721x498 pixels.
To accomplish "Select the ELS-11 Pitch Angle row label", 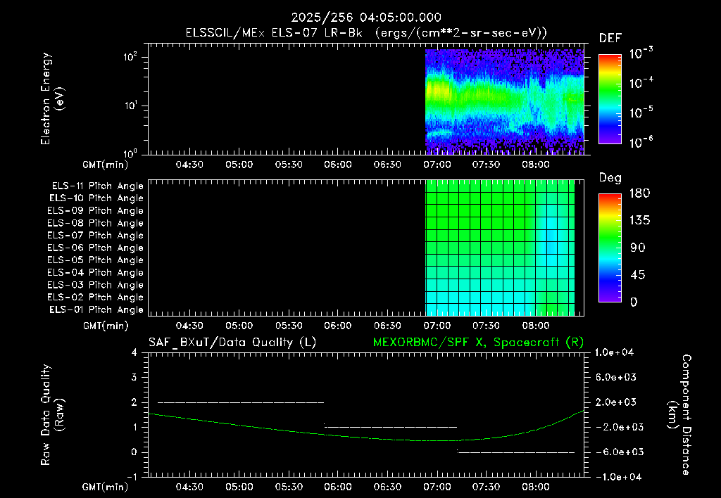I will tap(97, 186).
